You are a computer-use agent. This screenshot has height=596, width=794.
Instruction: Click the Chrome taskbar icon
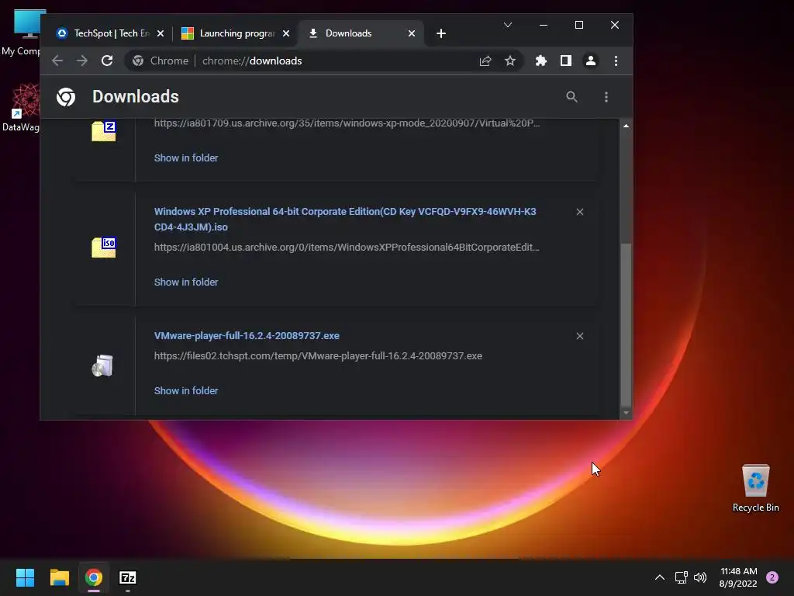pyautogui.click(x=94, y=577)
